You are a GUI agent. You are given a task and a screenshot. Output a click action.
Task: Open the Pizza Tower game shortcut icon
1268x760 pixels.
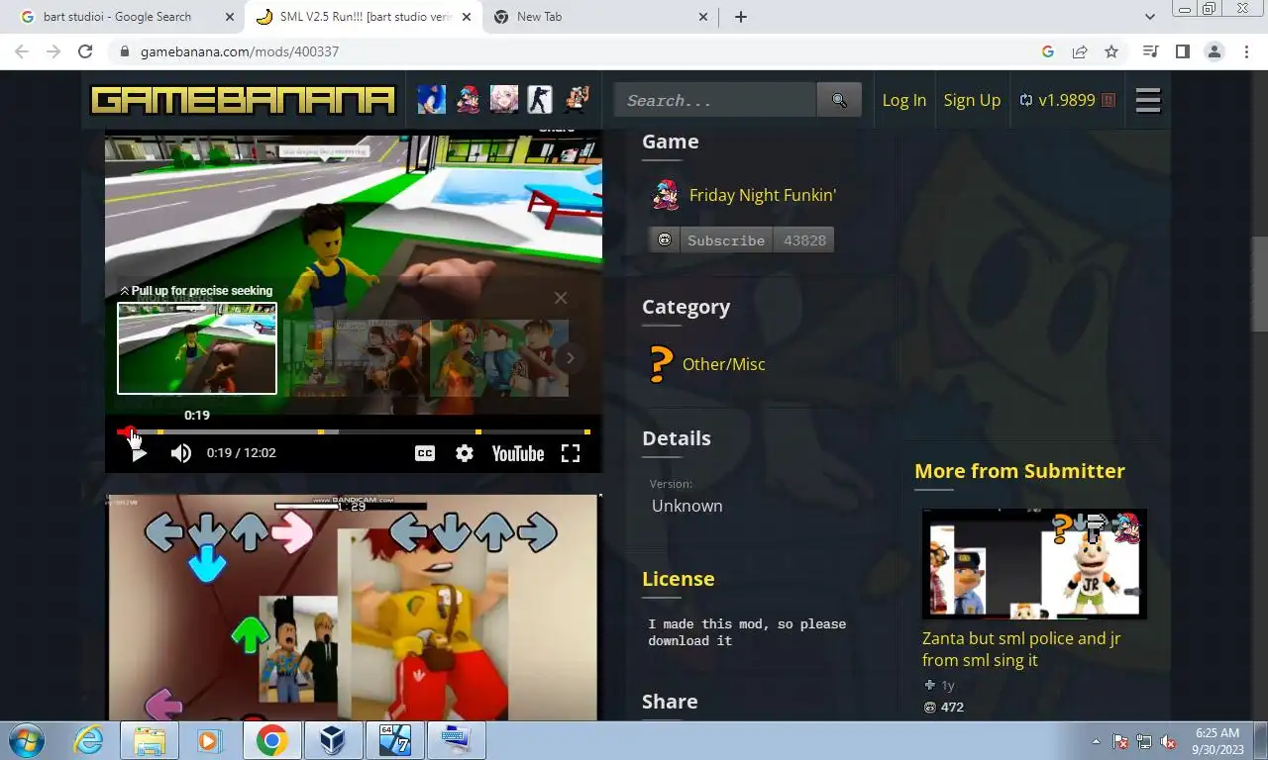tap(576, 100)
